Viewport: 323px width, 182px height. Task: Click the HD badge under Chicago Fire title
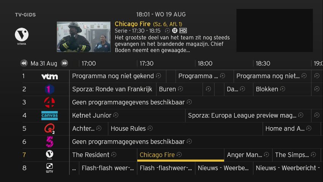[183, 30]
